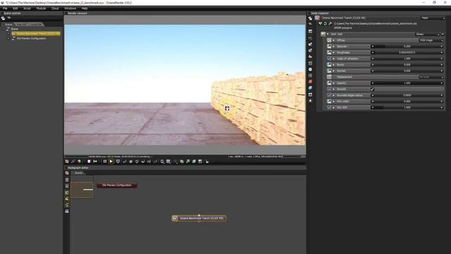Expand the Specular parameter

(333, 47)
